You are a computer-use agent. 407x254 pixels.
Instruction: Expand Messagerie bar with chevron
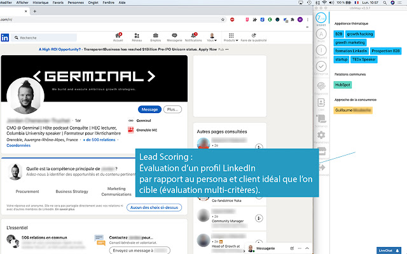[307, 248]
